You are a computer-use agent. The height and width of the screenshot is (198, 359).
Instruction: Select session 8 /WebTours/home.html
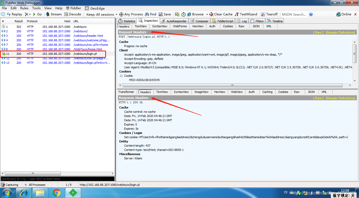tap(57, 49)
